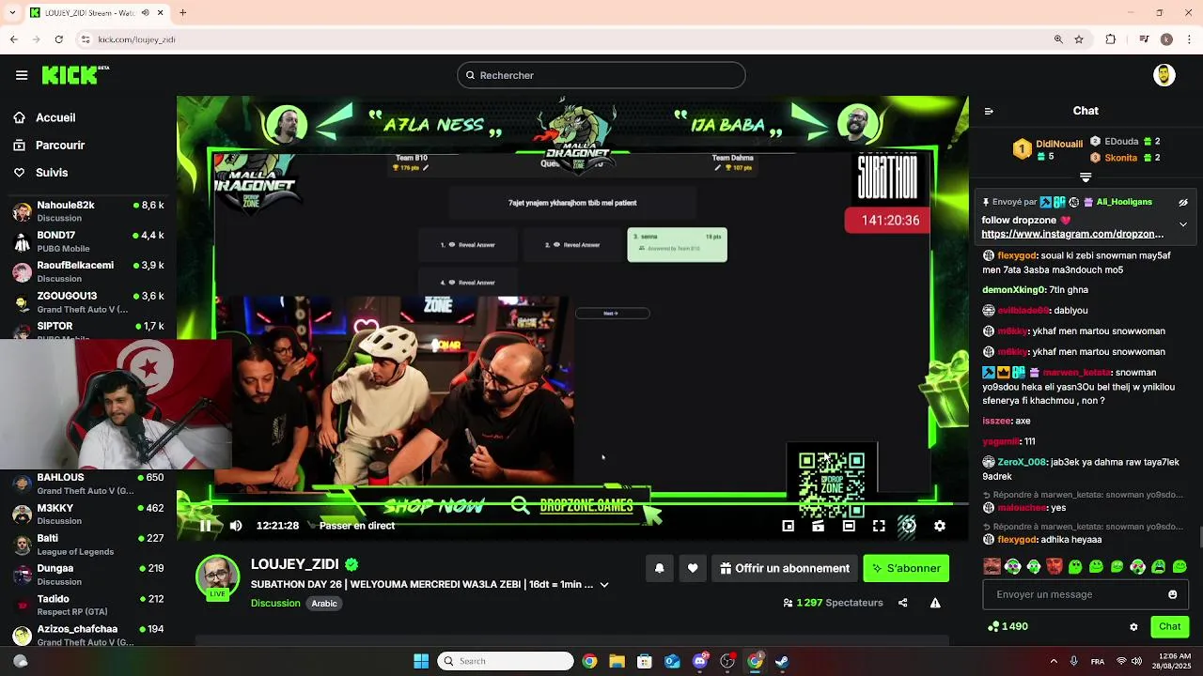
Task: Open player settings gear
Action: pos(940,526)
